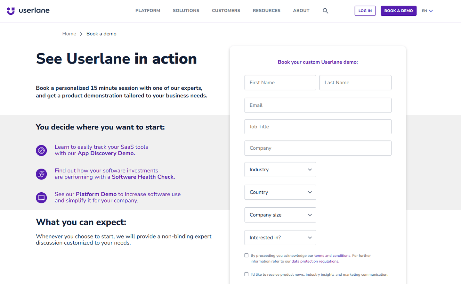Open the Solutions menu
The image size is (461, 284).
pyautogui.click(x=186, y=11)
